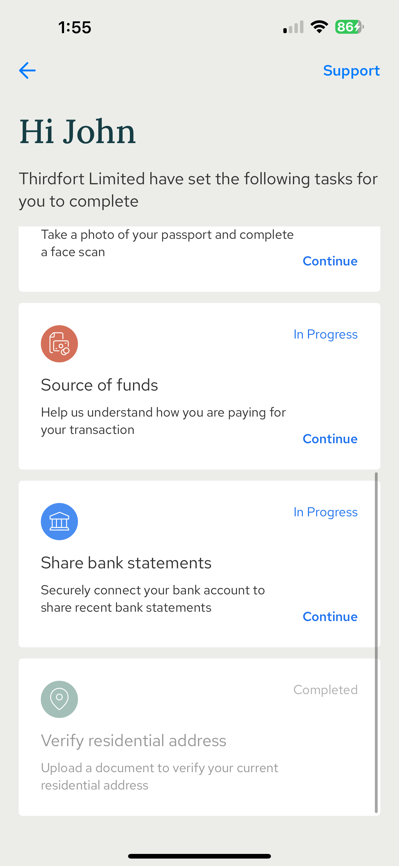Tap the Source of funds document icon
The width and height of the screenshot is (399, 866).
59,343
